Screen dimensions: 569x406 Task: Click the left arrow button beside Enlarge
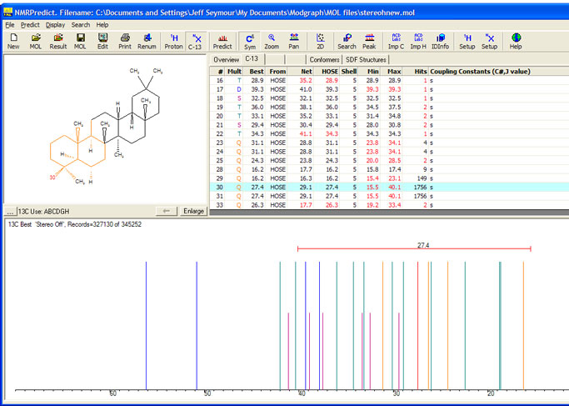(x=167, y=211)
